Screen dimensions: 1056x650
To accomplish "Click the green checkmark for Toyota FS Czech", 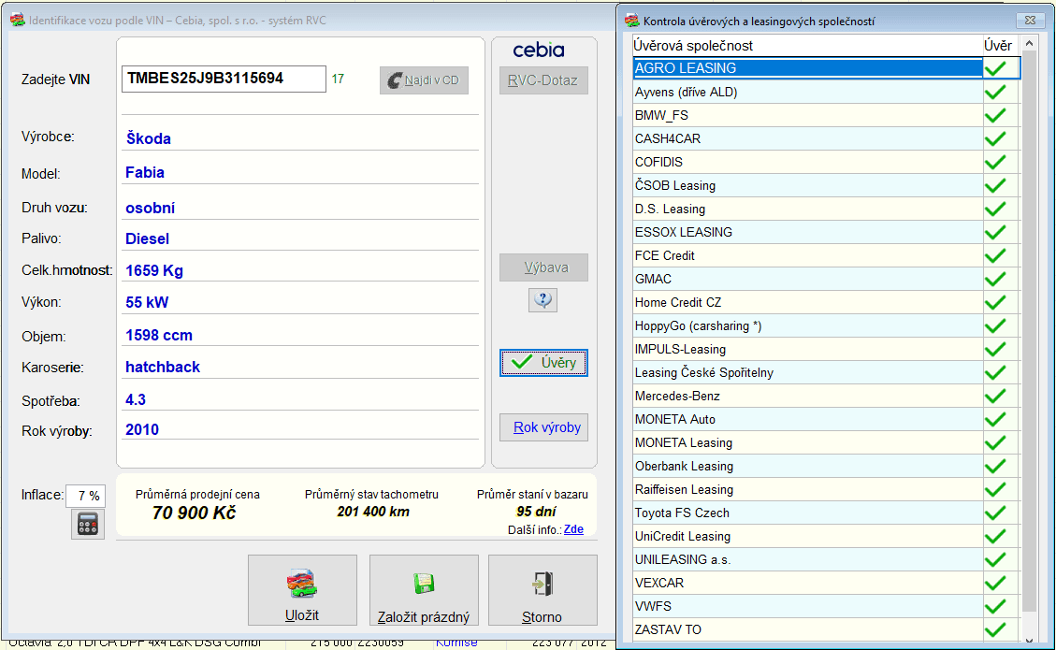I will point(995,513).
